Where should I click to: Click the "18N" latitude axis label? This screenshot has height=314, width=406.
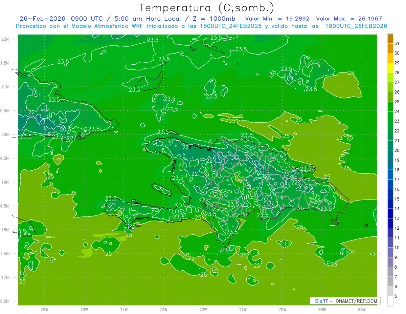point(5,230)
